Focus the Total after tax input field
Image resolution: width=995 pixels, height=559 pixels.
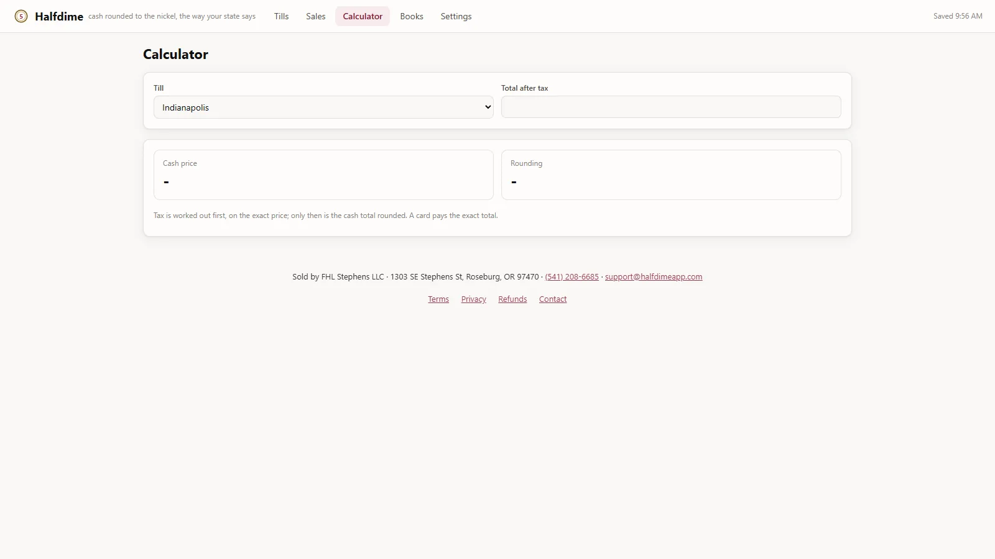click(x=671, y=107)
